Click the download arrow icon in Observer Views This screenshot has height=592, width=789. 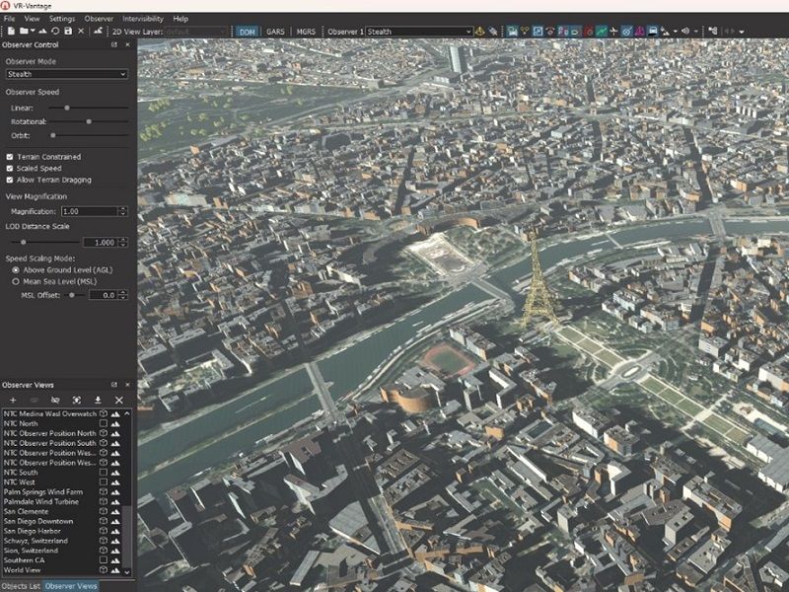click(x=98, y=400)
